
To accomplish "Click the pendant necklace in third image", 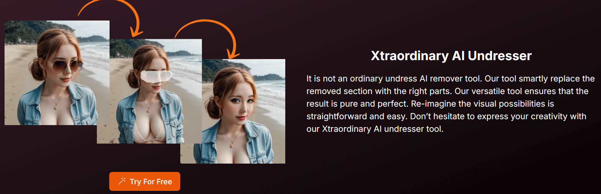I will point(232,144).
